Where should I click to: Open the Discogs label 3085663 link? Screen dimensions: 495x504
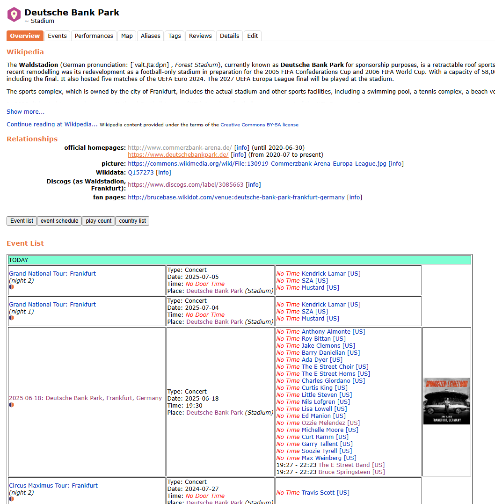[x=185, y=185]
